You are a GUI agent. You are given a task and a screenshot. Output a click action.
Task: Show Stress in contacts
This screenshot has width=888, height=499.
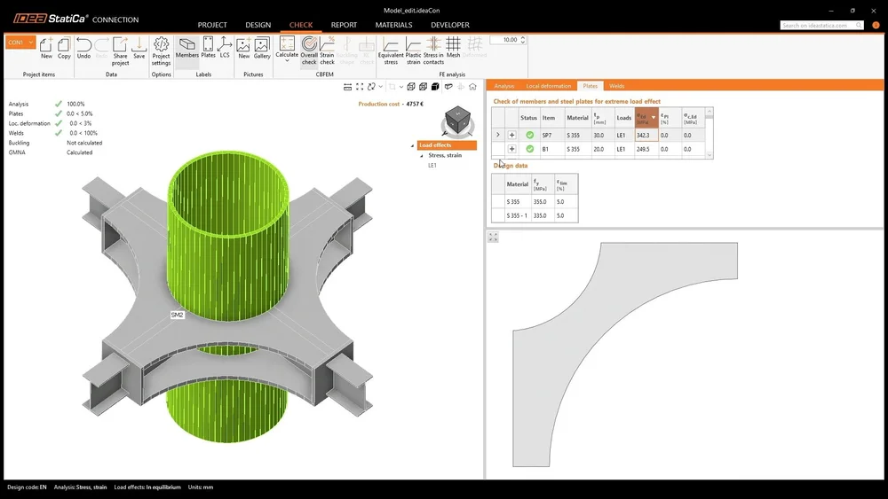coord(433,51)
